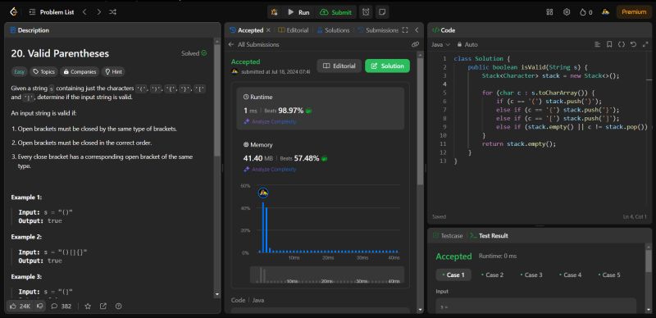
Task: Open the Java language dropdown
Action: (x=440, y=44)
